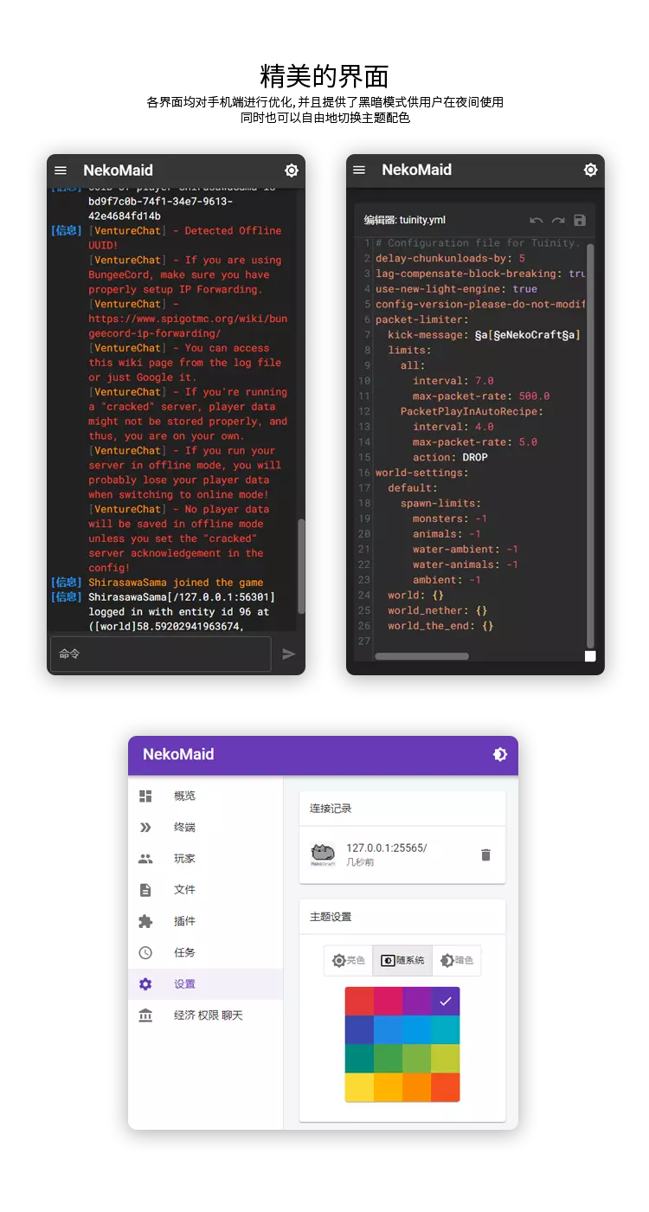Pick cyan theme color swatch
Viewport: 649px width, 1212px height.
[x=446, y=1029]
